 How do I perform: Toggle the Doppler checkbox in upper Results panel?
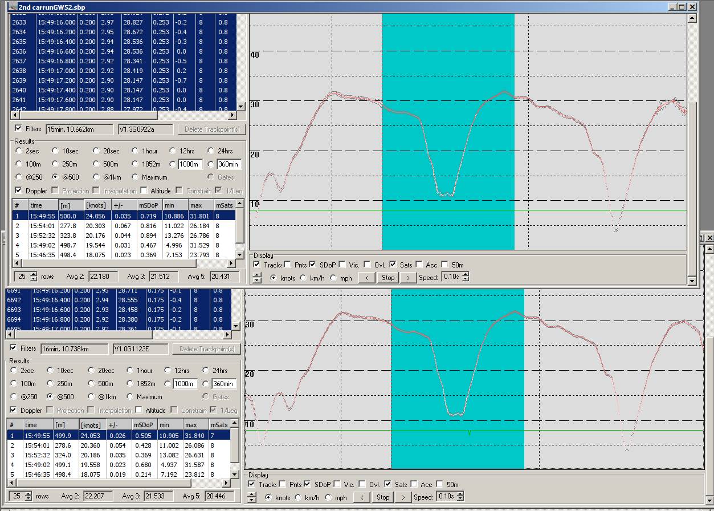19,190
